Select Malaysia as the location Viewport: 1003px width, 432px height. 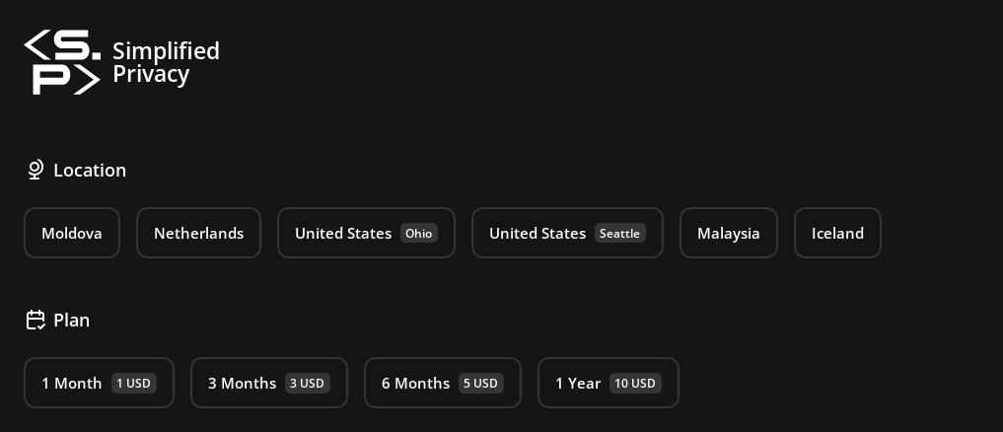point(728,234)
